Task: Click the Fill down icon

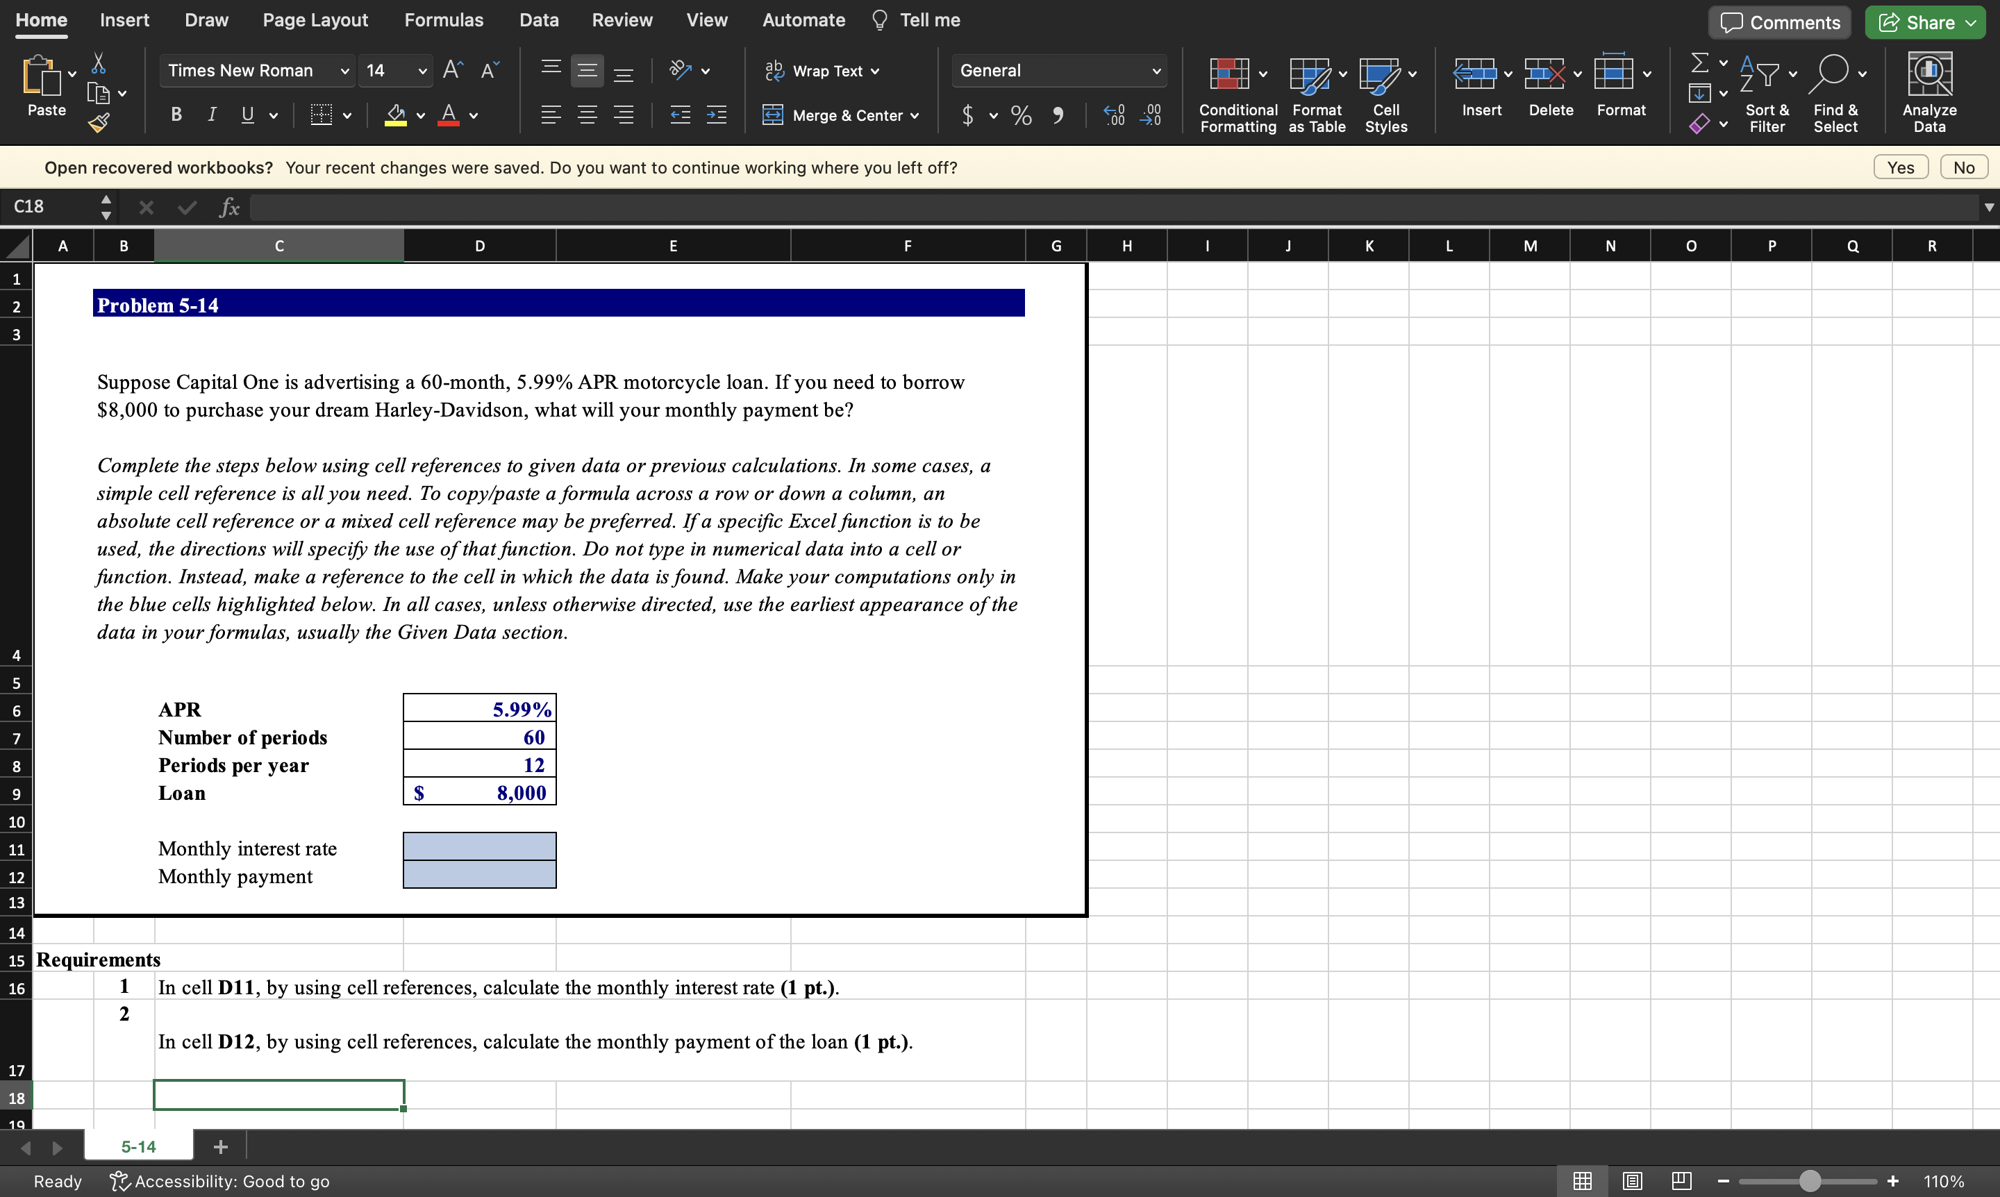Action: pos(1699,93)
